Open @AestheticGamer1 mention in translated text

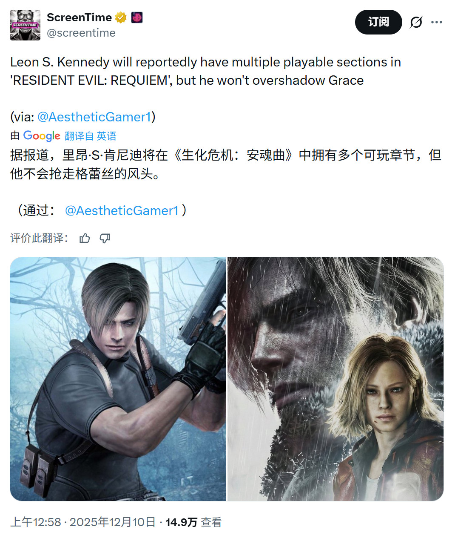(122, 210)
